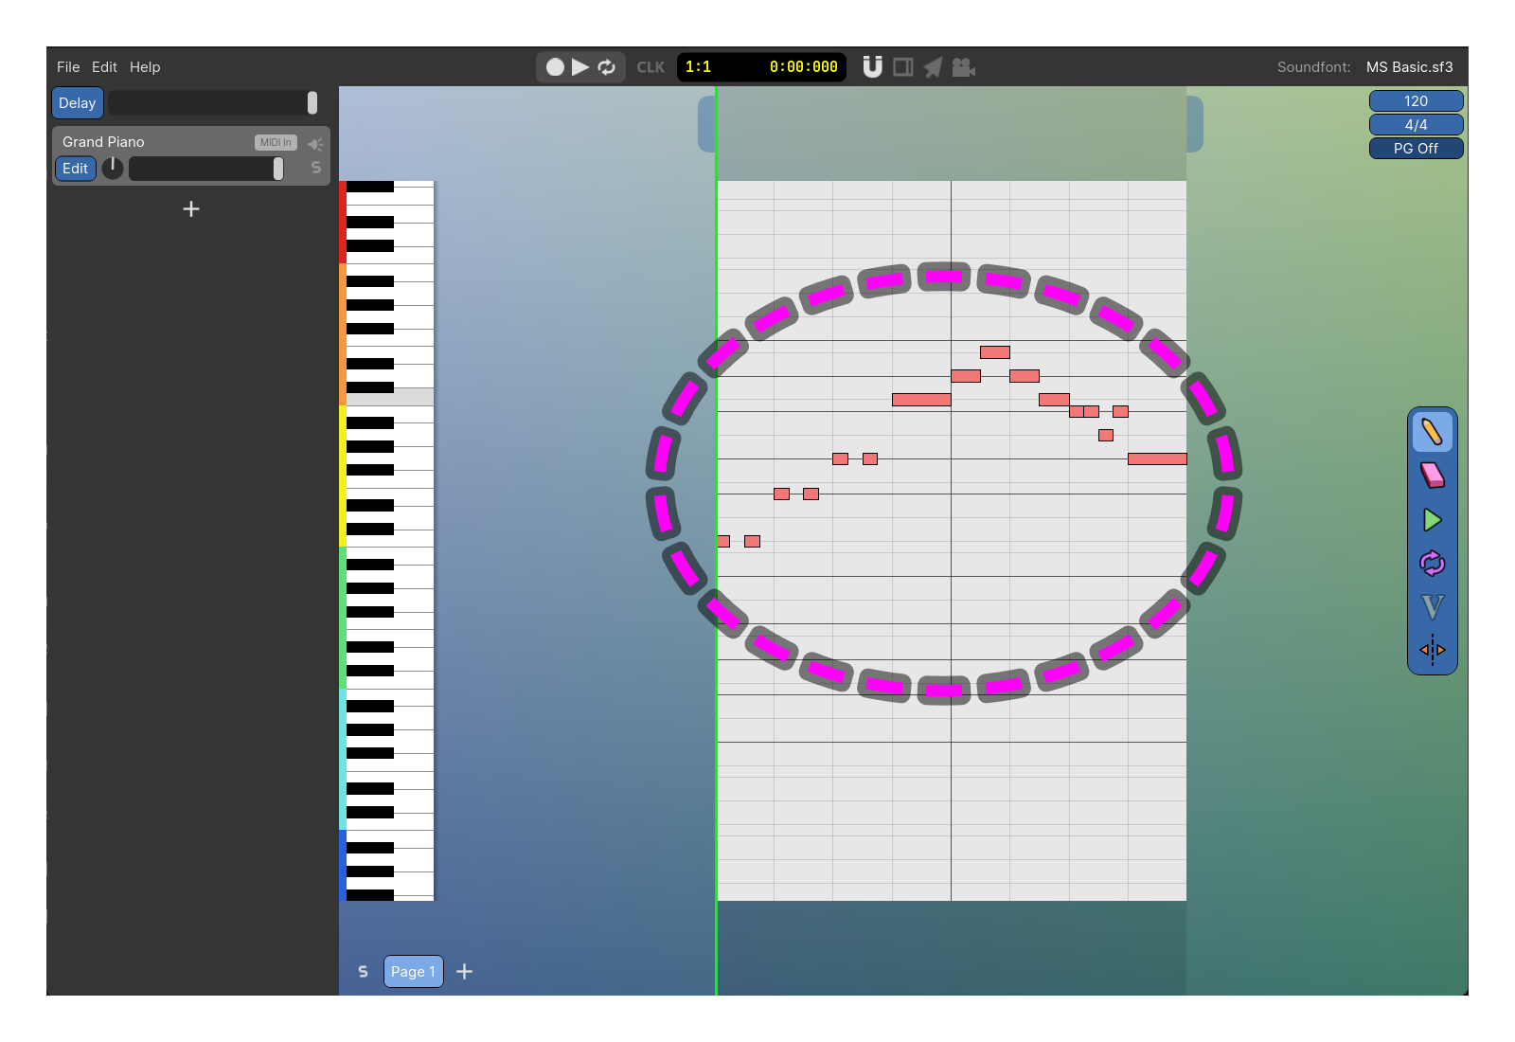
Task: Click the Edit button for Grand Piano
Action: point(76,169)
